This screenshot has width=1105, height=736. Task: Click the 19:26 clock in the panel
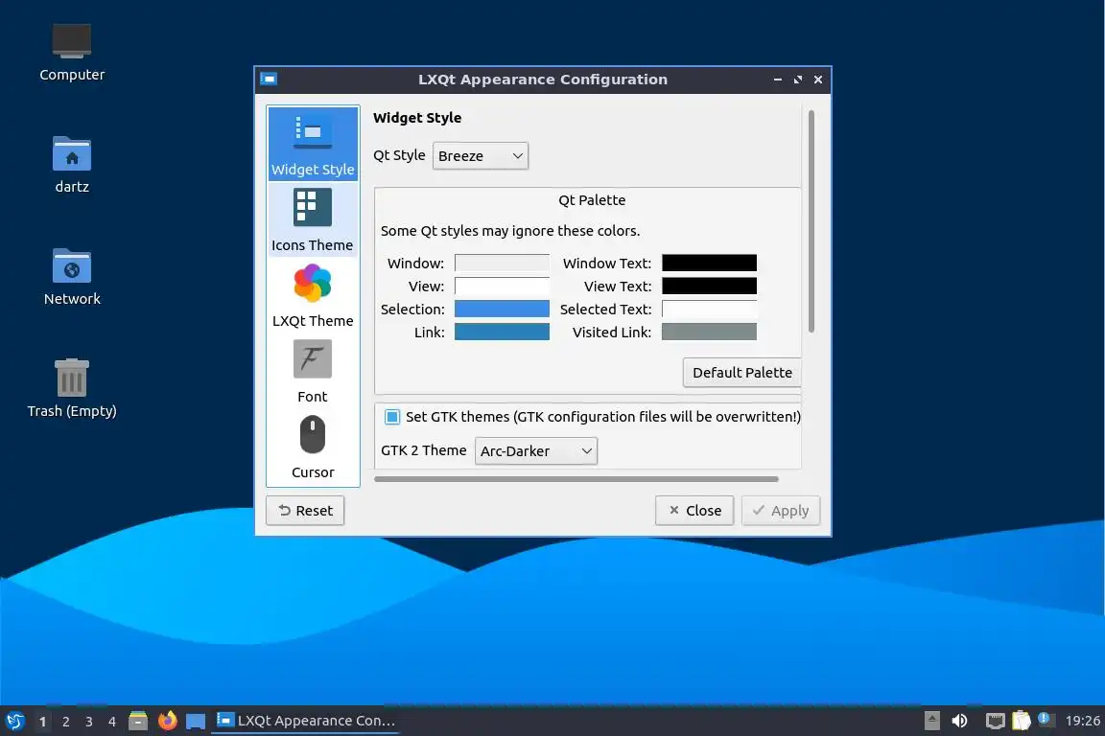coord(1082,721)
